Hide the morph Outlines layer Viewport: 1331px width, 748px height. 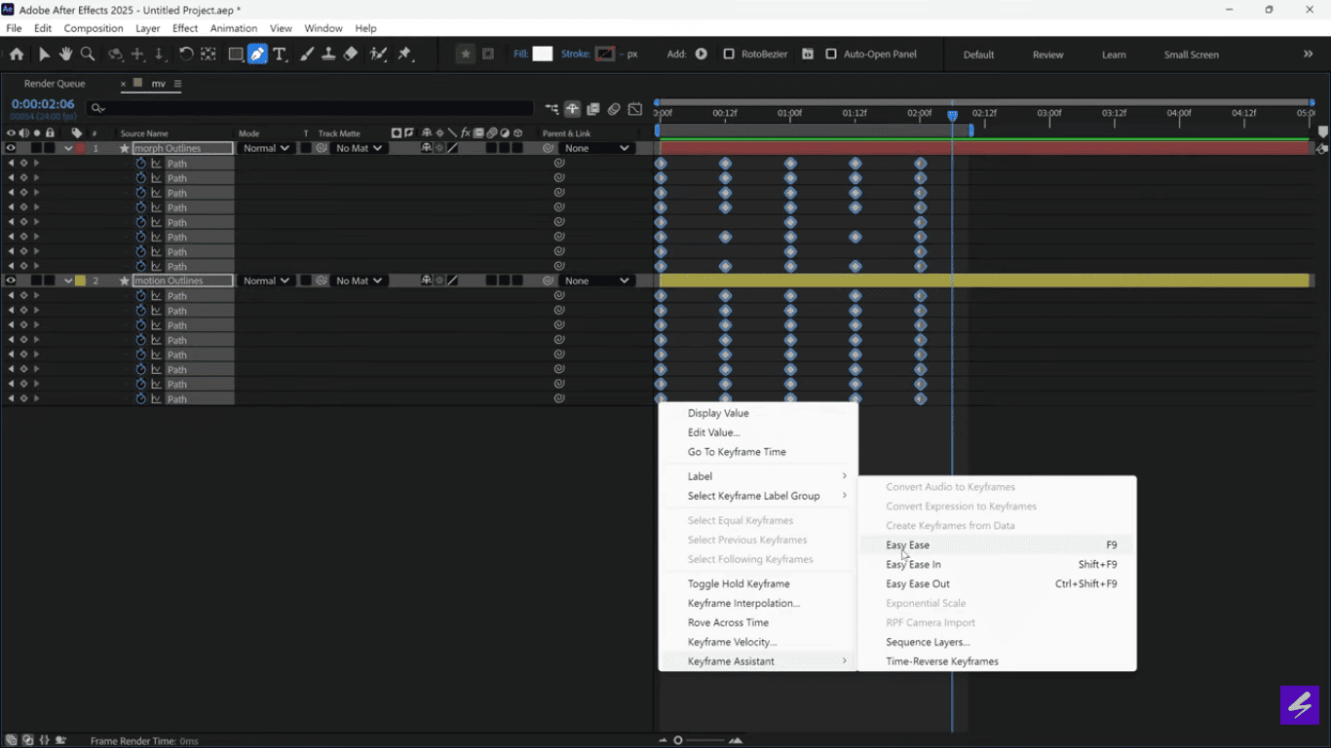[11, 148]
